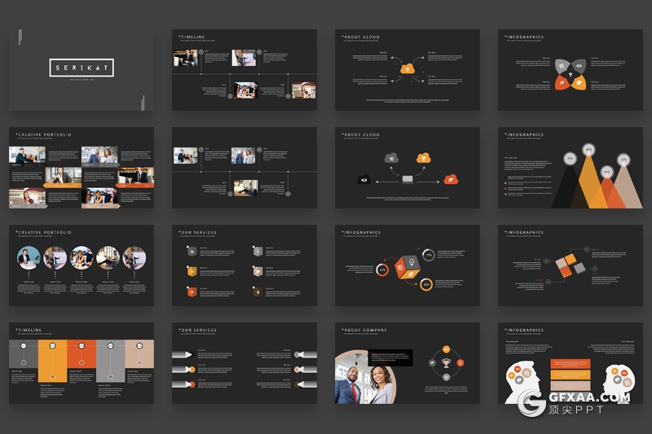Open the About Company slide with two people
Image resolution: width=652 pixels, height=434 pixels.
407,363
